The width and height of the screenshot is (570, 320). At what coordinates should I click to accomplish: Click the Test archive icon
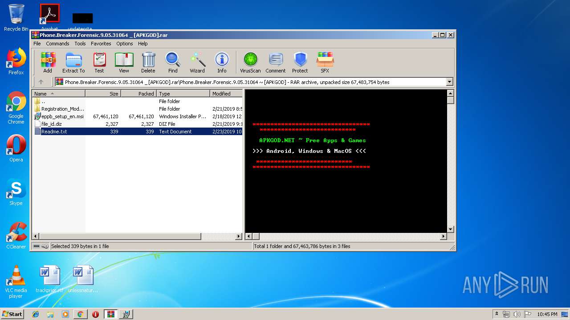point(99,62)
